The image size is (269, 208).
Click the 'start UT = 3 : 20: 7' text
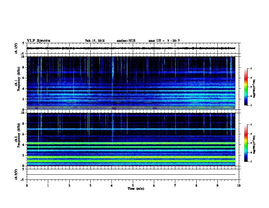pos(164,41)
